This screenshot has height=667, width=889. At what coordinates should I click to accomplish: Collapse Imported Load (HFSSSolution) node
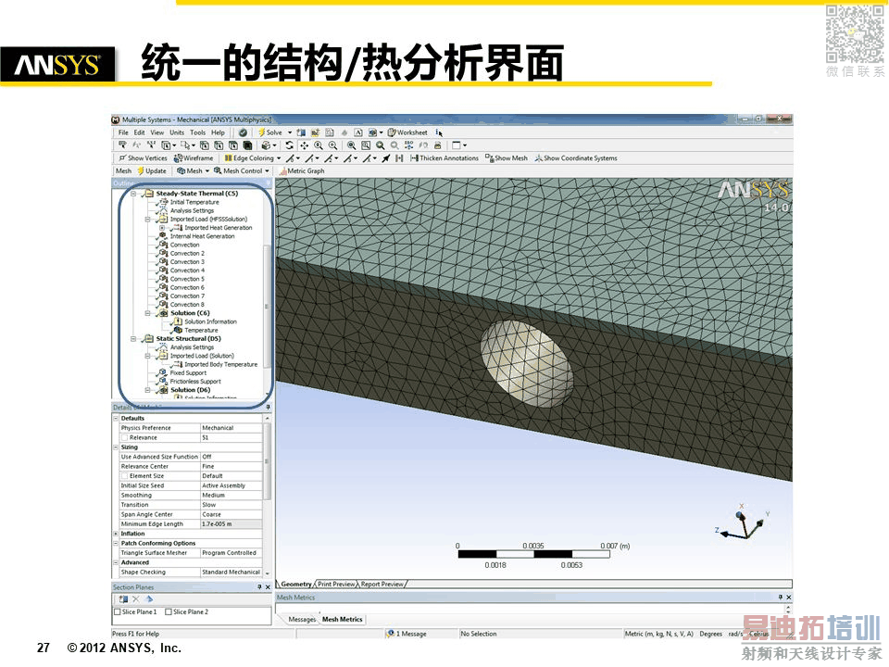click(148, 219)
